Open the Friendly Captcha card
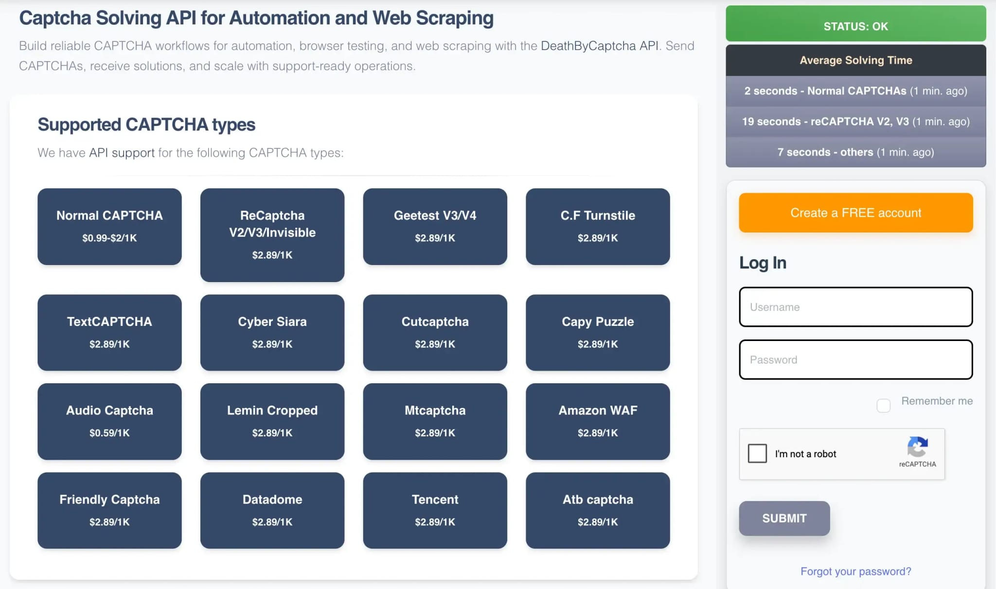 [x=109, y=510]
